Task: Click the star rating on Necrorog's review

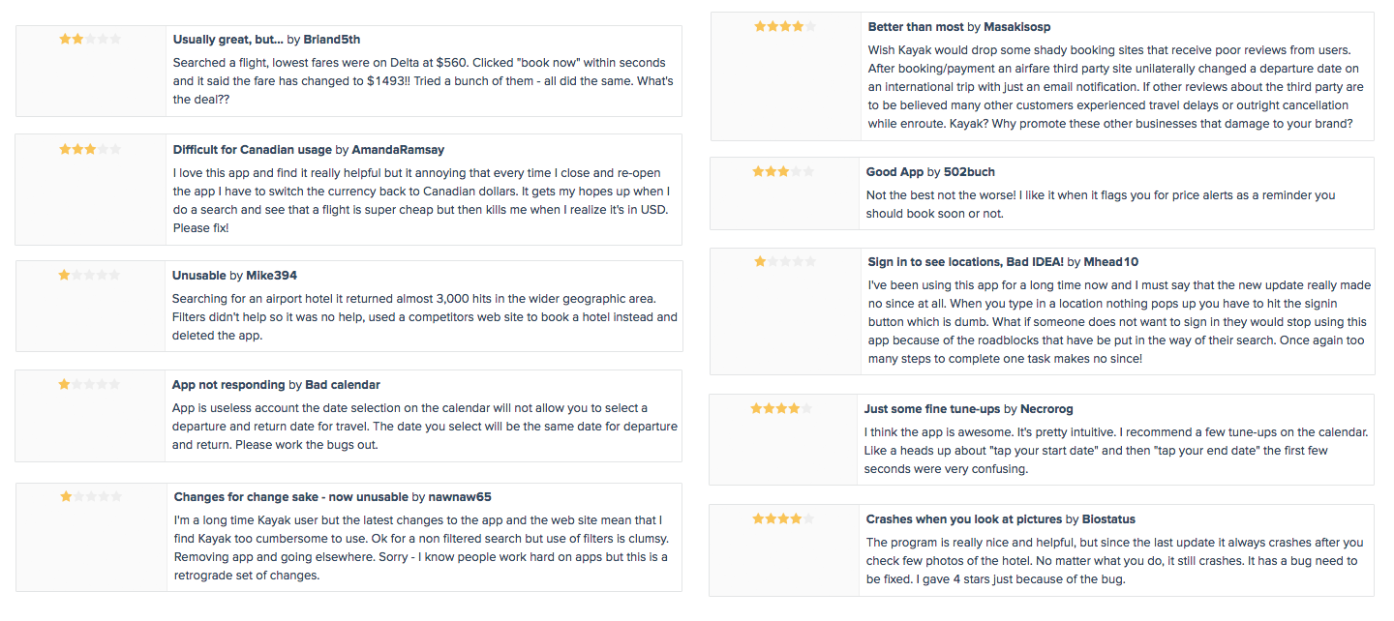Action: (x=781, y=409)
